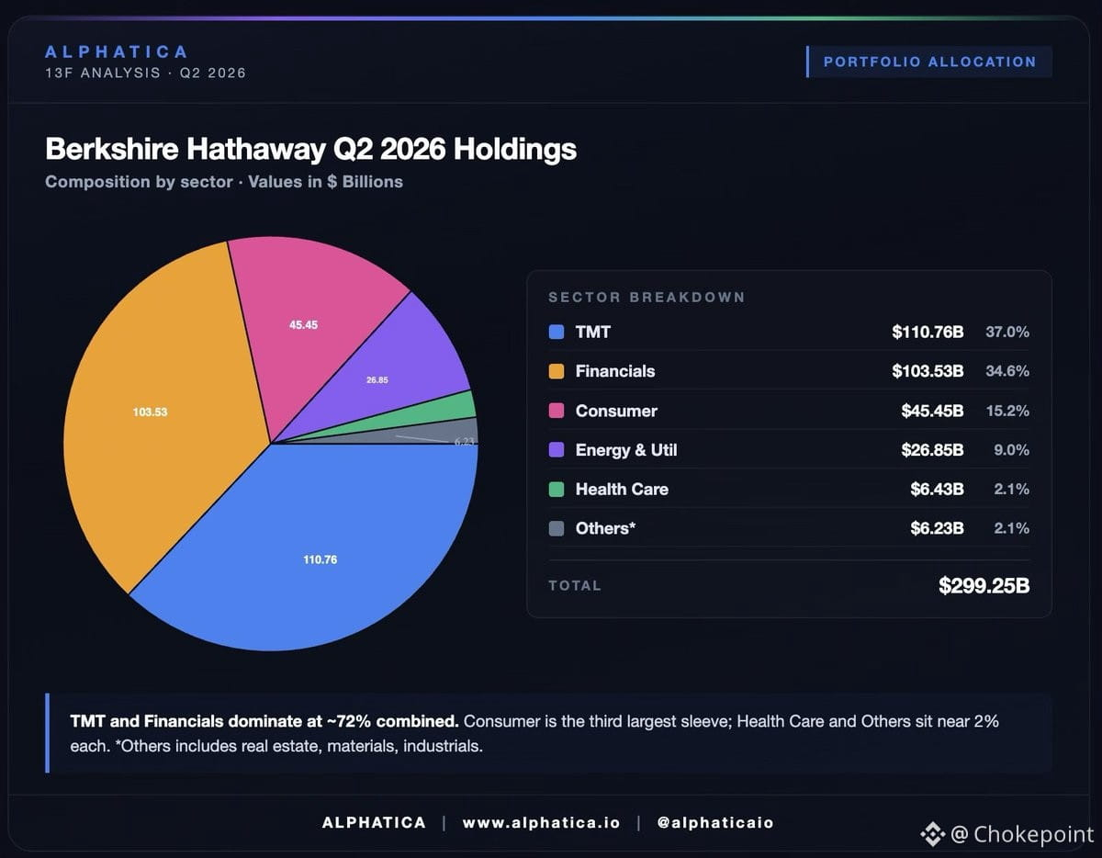Click the Consumer sector label
The image size is (1102, 858).
point(616,411)
